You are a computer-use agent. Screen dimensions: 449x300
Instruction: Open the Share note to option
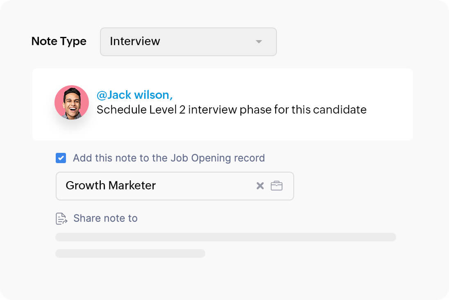105,218
